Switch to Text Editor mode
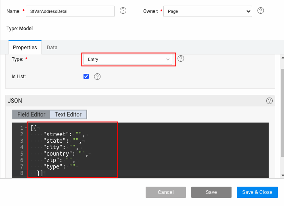The image size is (284, 206). [x=68, y=114]
